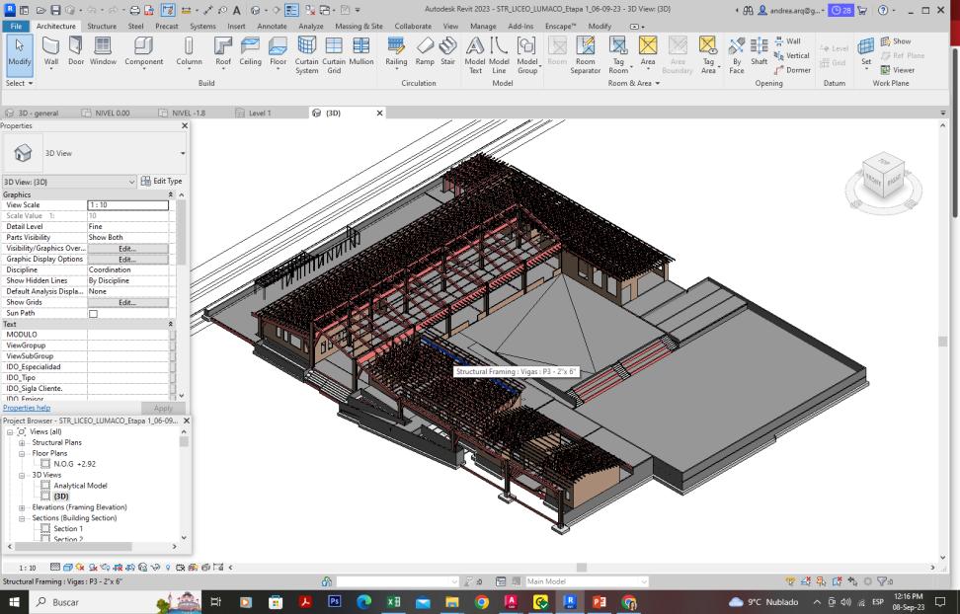Switch to the NIVEL 0.00 view tab
This screenshot has height=614, width=960.
(112, 113)
